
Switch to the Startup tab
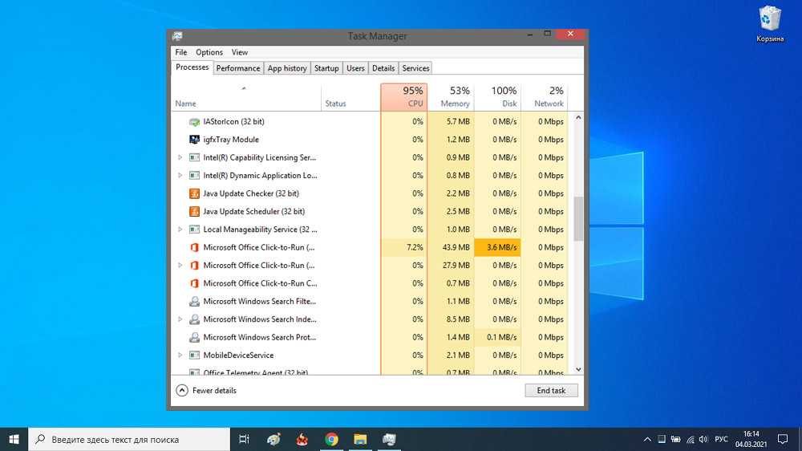[x=326, y=68]
